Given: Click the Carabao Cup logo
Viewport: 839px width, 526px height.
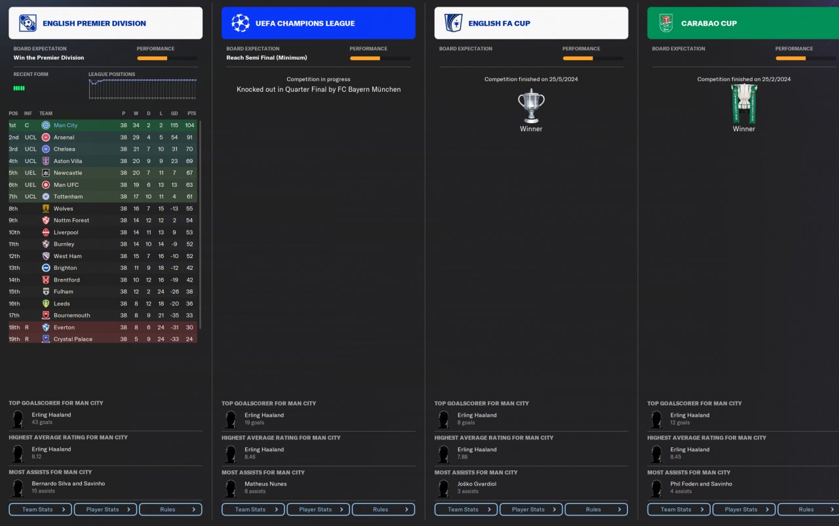Looking at the screenshot, I should (666, 24).
